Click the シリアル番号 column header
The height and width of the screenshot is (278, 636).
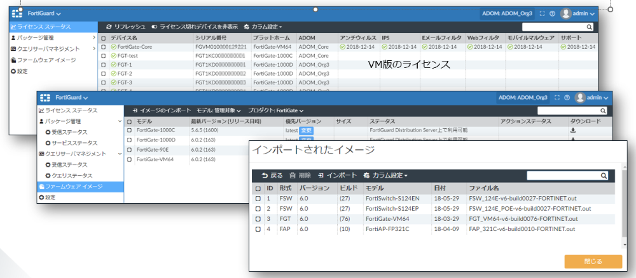click(210, 38)
